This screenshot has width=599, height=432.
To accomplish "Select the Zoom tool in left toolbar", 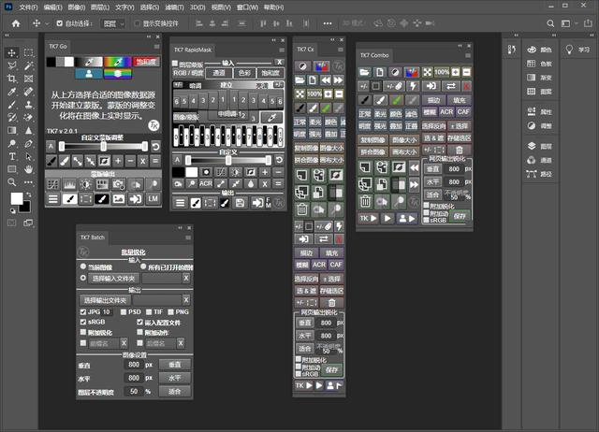I will pyautogui.click(x=12, y=182).
